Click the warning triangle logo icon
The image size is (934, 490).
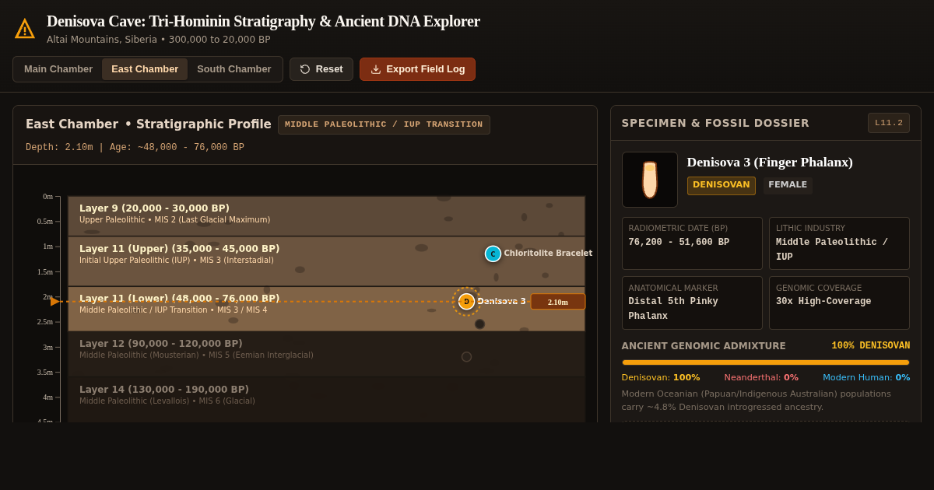tap(25, 29)
